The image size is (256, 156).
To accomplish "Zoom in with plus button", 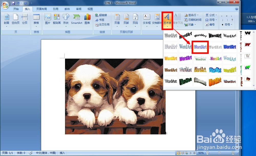I will pos(233,153).
